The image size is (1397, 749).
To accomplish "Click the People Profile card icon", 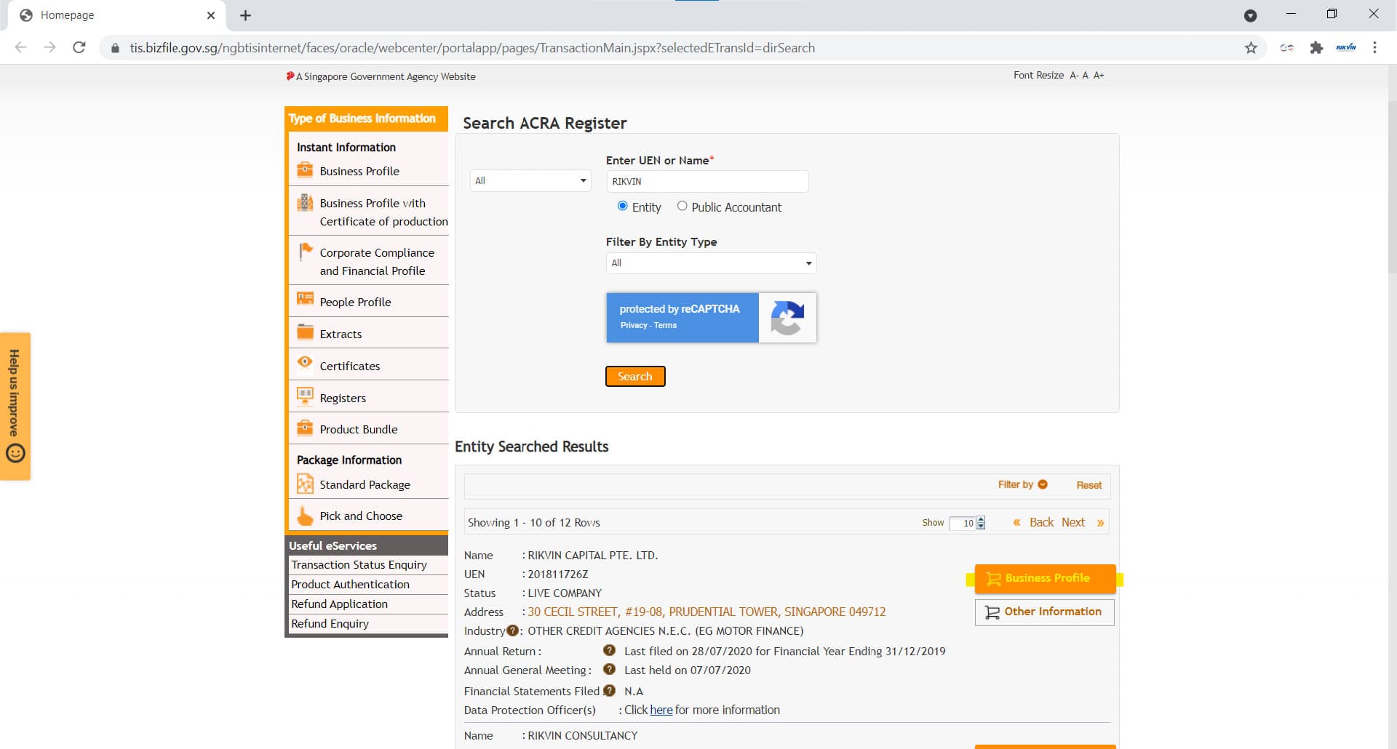I will pyautogui.click(x=305, y=298).
